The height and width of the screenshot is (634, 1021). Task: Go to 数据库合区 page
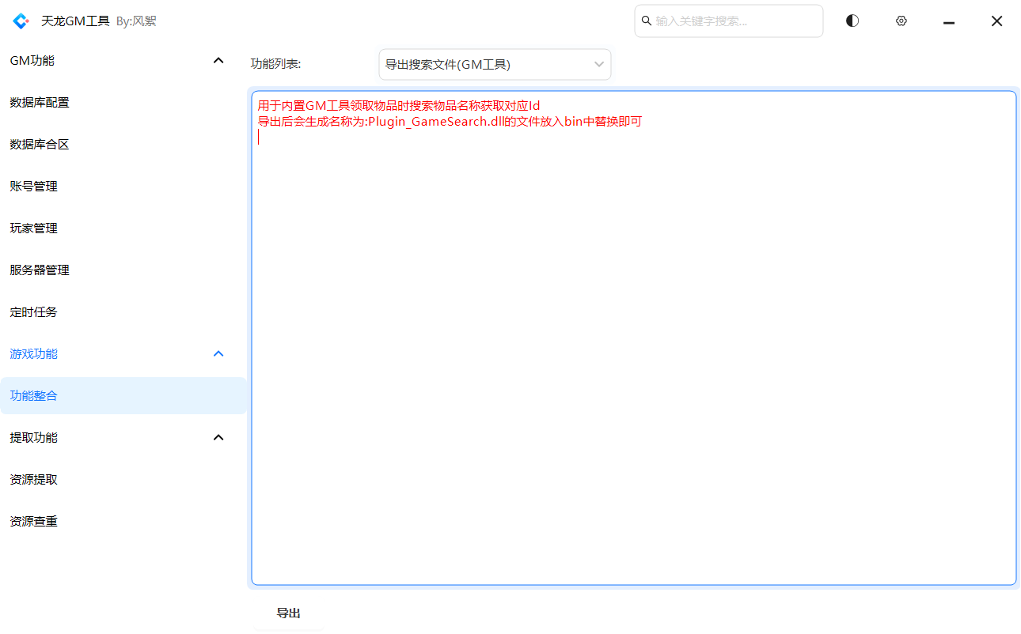[x=40, y=145]
